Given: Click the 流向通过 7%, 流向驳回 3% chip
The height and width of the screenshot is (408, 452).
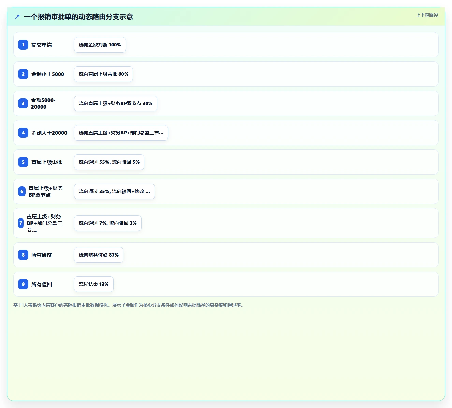Looking at the screenshot, I should pos(108,223).
